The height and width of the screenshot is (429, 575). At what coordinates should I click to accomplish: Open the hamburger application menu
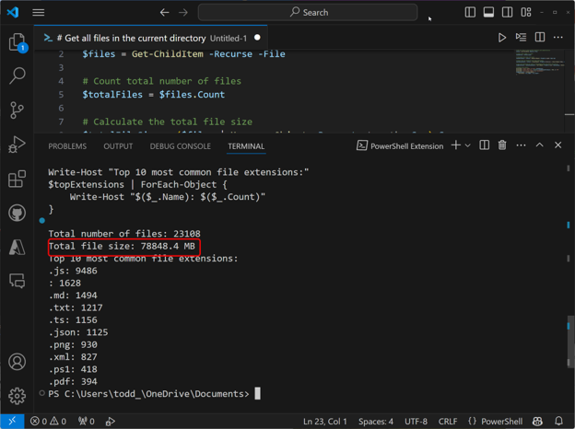pyautogui.click(x=38, y=13)
